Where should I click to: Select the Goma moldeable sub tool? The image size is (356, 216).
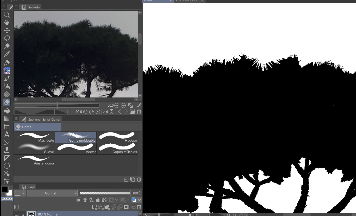click(x=76, y=137)
